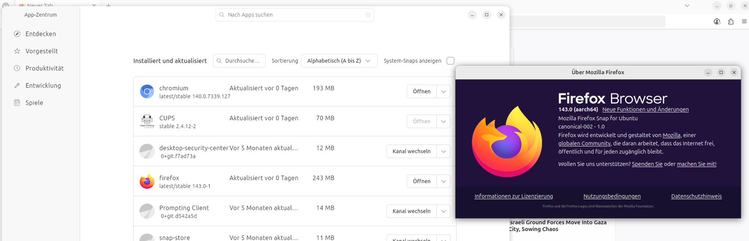This screenshot has height=241, width=749.
Task: Click the firefox app icon in list
Action: pyautogui.click(x=147, y=181)
